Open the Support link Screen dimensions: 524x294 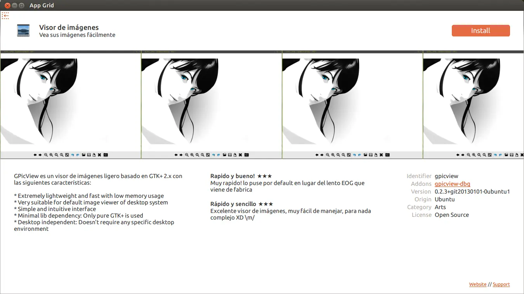click(x=501, y=284)
